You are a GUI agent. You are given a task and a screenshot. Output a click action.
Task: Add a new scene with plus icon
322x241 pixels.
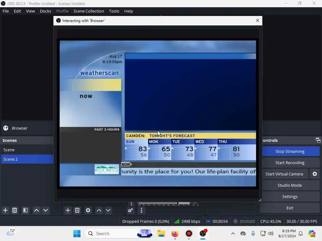(x=5, y=211)
